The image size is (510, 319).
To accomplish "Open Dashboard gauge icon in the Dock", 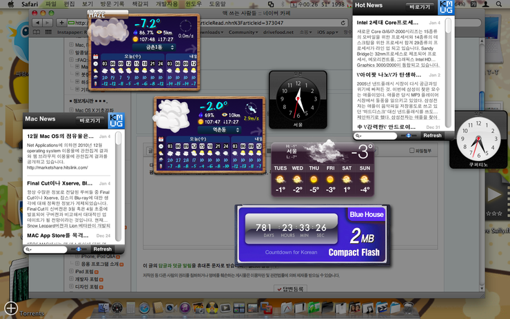I will tap(117, 307).
